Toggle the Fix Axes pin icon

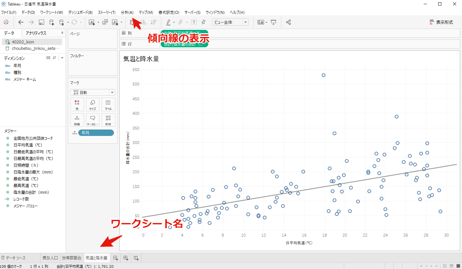click(x=203, y=22)
